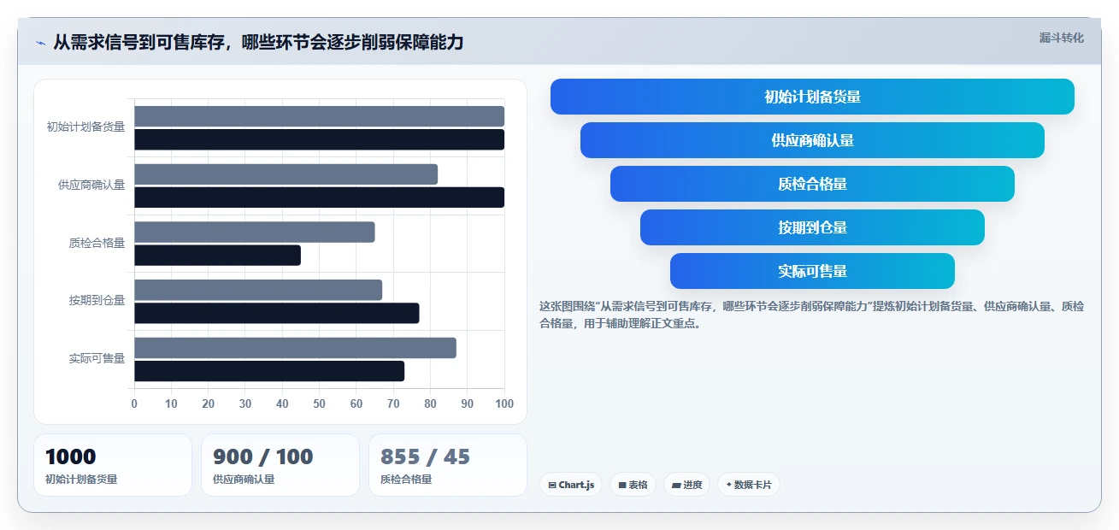
Task: Click the x-axis tick label 40
Action: (x=282, y=403)
